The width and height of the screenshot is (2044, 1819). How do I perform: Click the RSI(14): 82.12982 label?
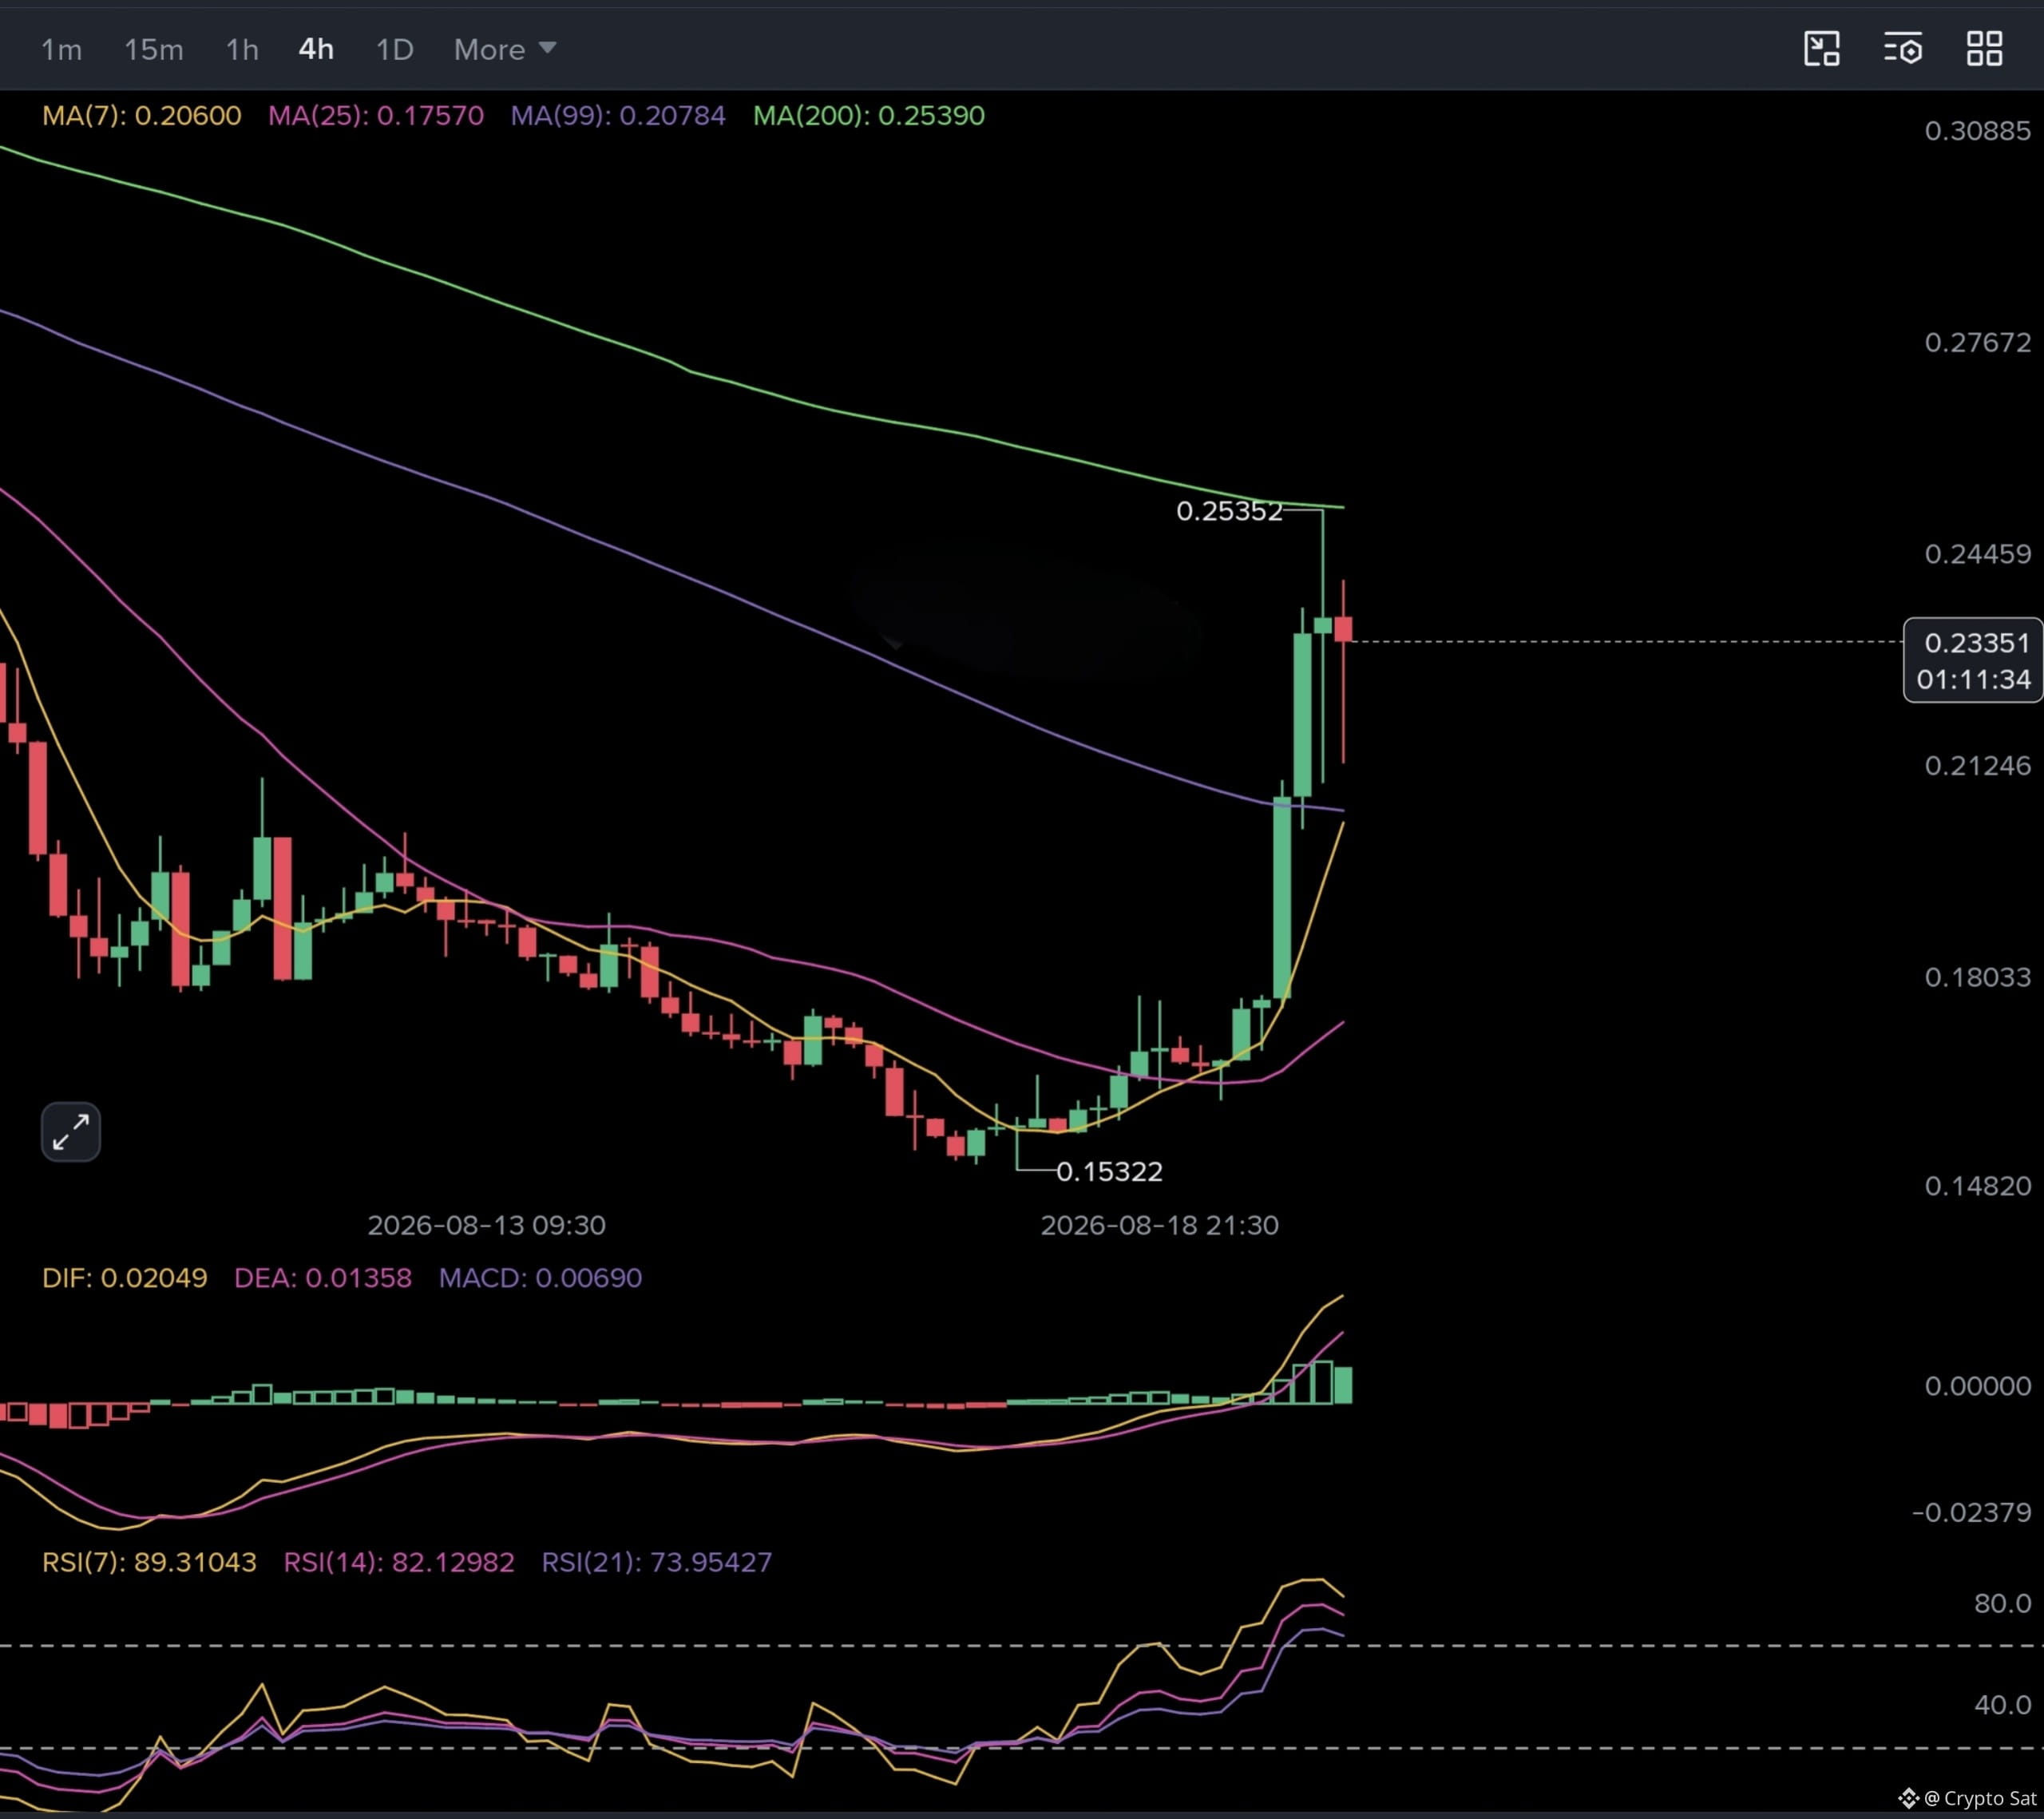(399, 1562)
